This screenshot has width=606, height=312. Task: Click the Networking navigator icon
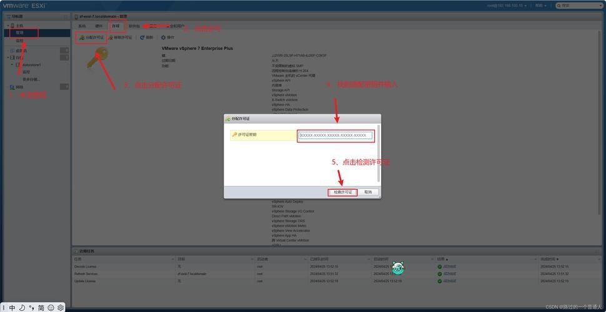[12, 87]
